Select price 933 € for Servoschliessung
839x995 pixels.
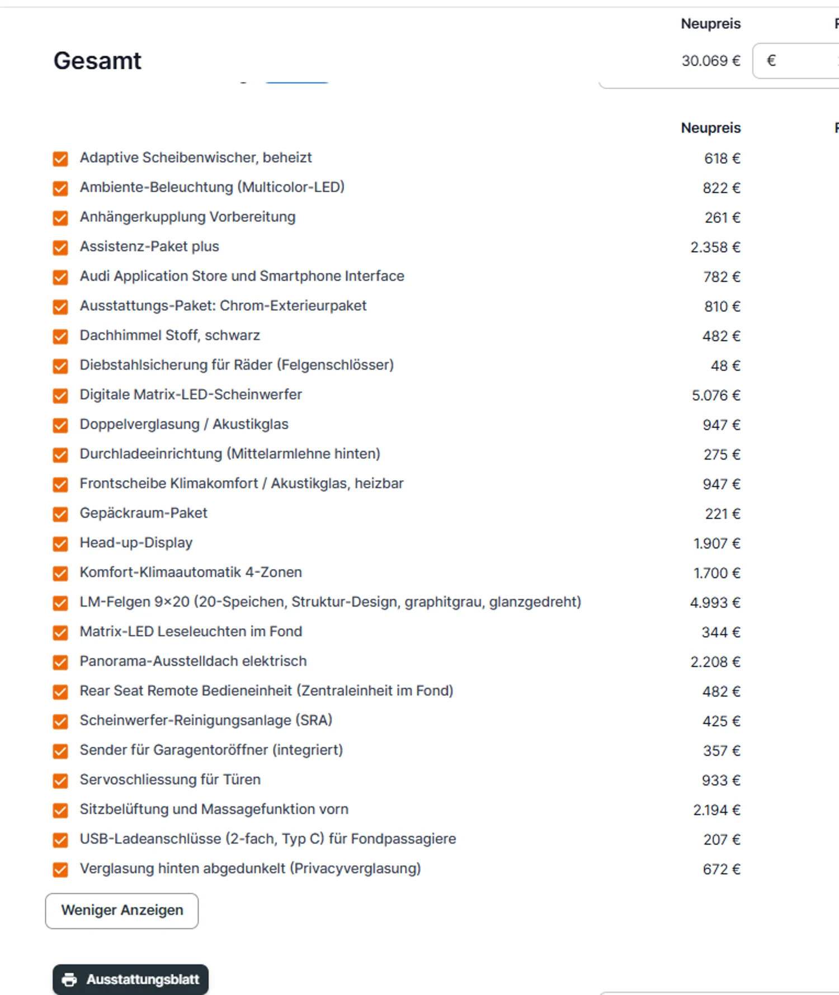(721, 781)
